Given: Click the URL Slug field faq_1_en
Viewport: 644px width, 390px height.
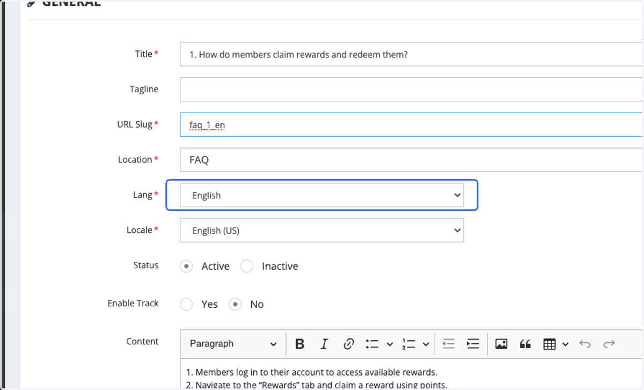Looking at the screenshot, I should pos(412,124).
